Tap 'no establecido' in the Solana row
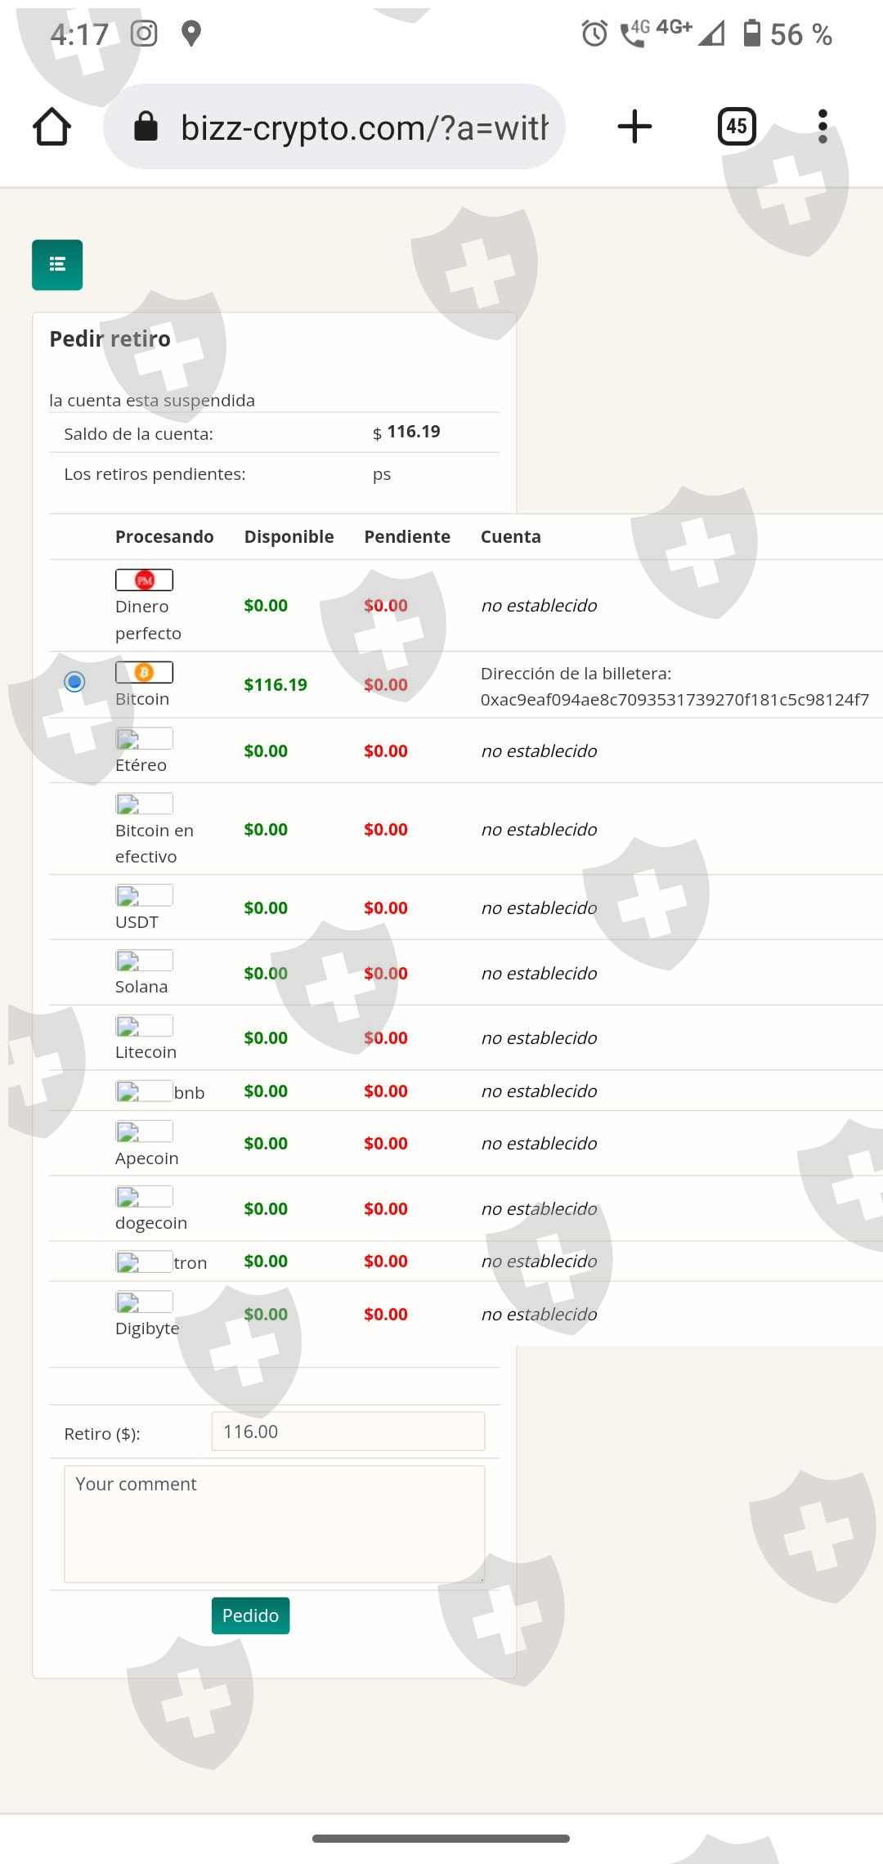 click(540, 973)
